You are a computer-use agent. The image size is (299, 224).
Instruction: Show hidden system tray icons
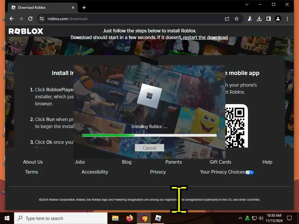[240, 218]
